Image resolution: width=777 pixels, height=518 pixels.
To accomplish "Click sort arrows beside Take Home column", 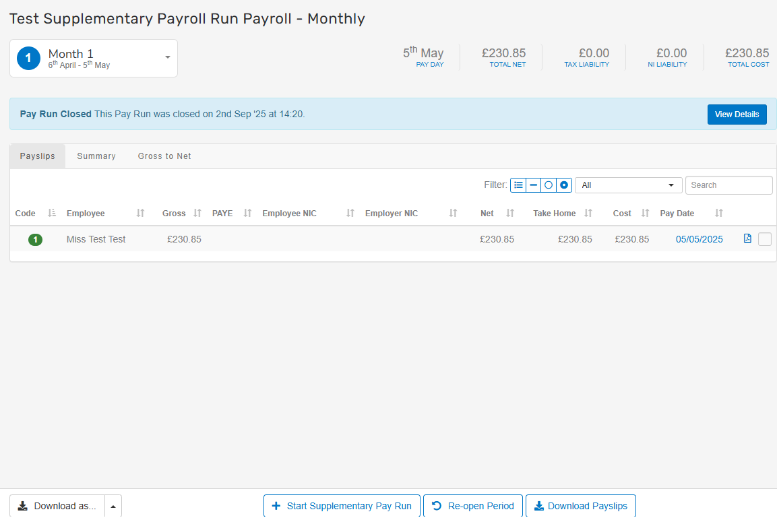I will pos(588,214).
